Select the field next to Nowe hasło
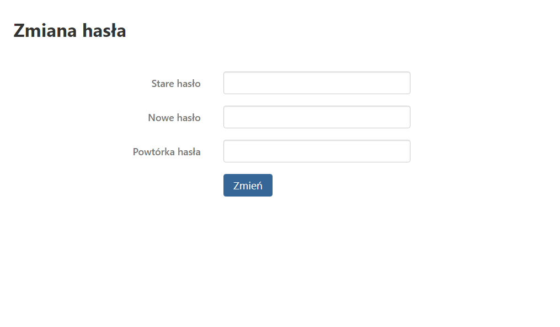Screen dimensions: 560x327 pyautogui.click(x=317, y=117)
